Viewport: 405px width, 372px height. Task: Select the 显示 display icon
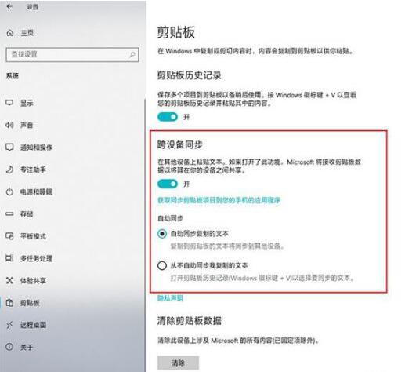coord(9,103)
